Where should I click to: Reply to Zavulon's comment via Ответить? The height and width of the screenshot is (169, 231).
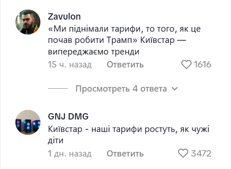point(125,65)
